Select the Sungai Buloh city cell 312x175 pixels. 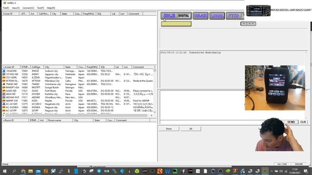click(52, 87)
